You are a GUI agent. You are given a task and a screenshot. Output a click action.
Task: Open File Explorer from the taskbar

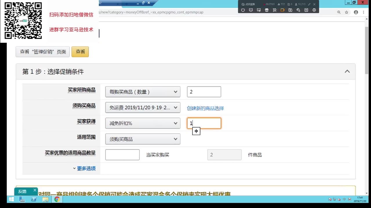point(45,199)
